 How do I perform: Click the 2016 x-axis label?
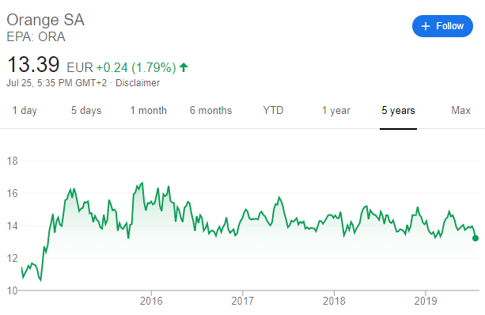coord(151,301)
